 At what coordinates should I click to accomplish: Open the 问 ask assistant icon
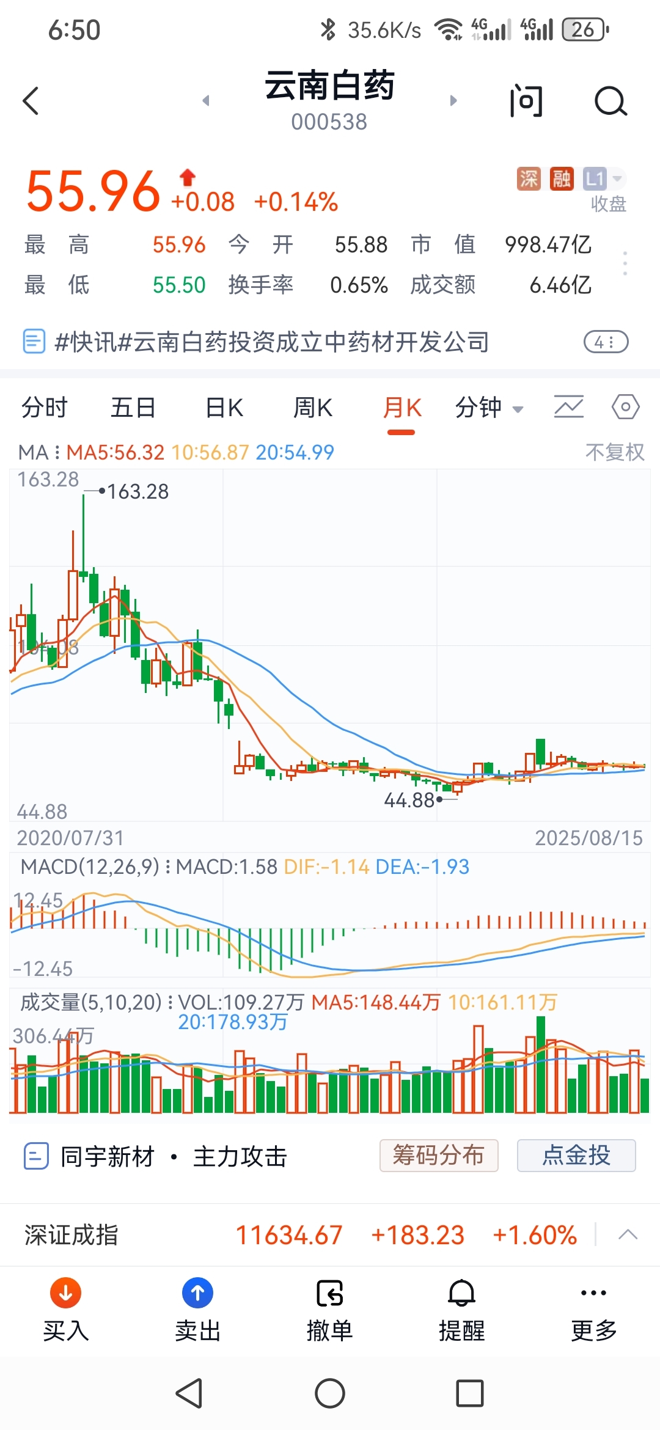(x=526, y=101)
